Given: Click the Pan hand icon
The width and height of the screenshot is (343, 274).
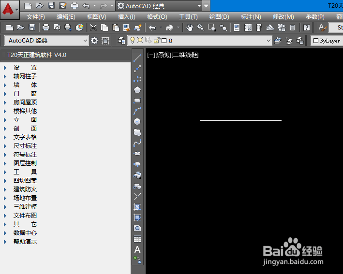Looking at the screenshot, I should click(190, 28).
